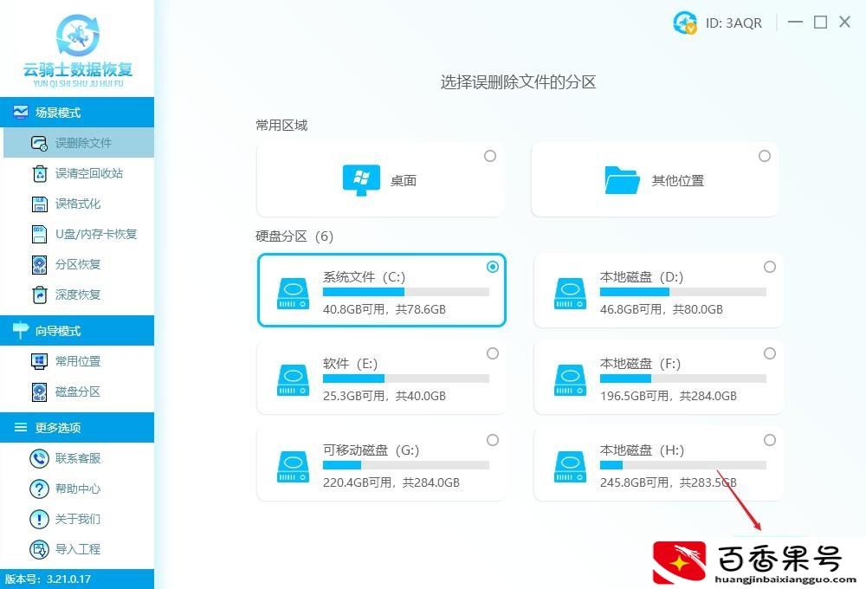
Task: Select the 可移动磁盘 (G:) radio button
Action: (493, 440)
